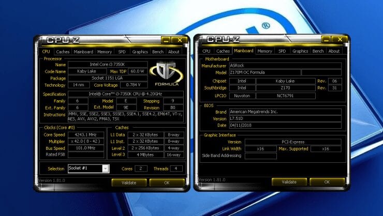
Task: Go to Bench tab in right CPU-Z window
Action: 318,51
